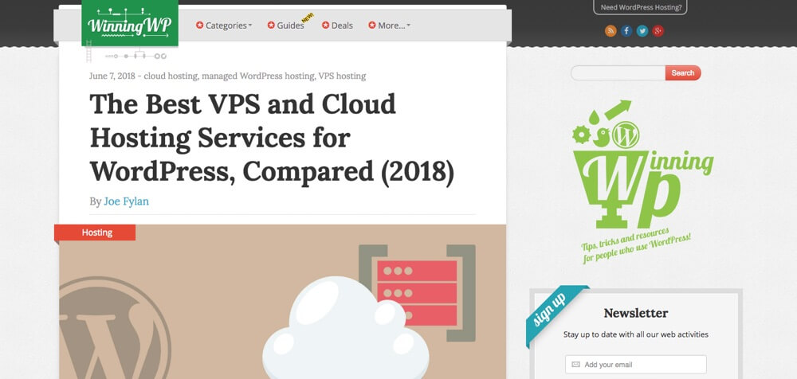
Task: Open the RSS feed icon
Action: 611,31
